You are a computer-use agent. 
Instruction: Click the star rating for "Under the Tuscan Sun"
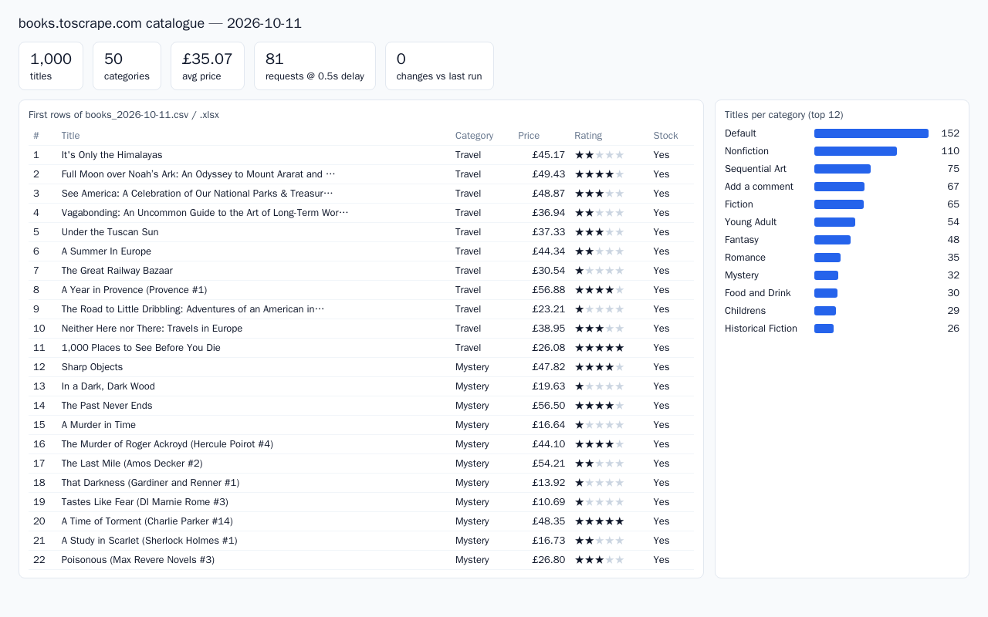pos(599,232)
